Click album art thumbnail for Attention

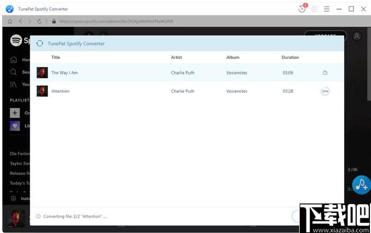tap(42, 91)
